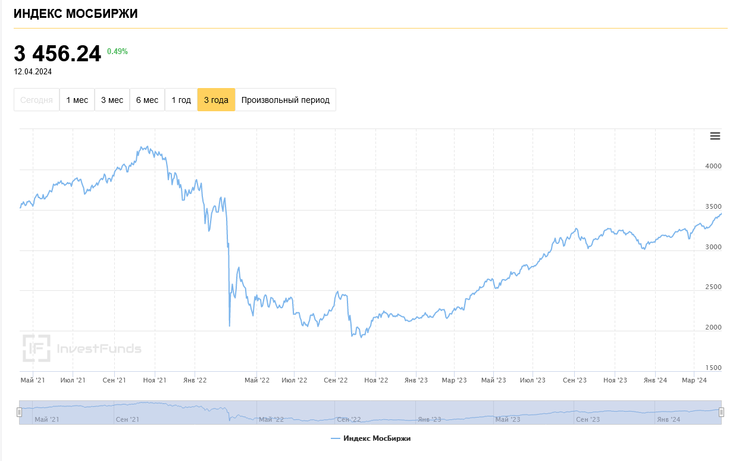The image size is (739, 461).
Task: Choose the 6 мес period
Action: tap(147, 100)
